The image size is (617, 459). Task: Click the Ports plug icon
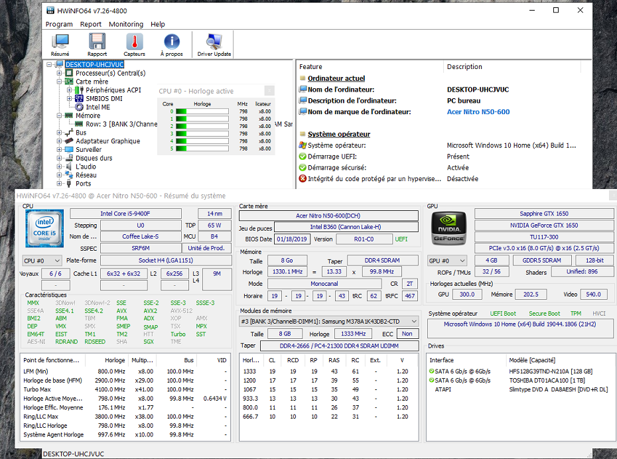tap(69, 184)
